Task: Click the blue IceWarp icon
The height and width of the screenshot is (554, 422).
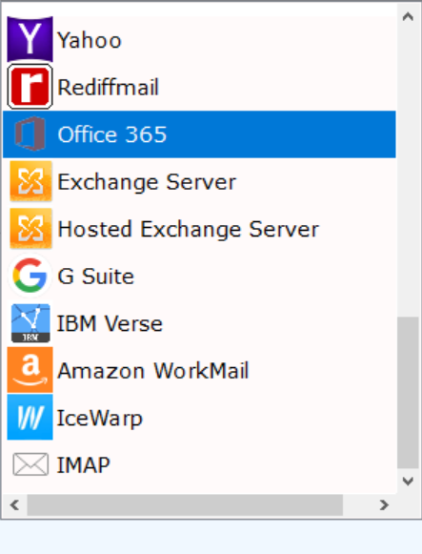Action: [30, 418]
